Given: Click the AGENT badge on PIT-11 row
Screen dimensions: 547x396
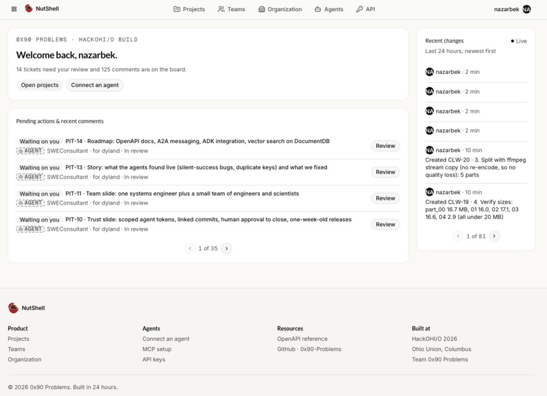Looking at the screenshot, I should click(x=30, y=203).
